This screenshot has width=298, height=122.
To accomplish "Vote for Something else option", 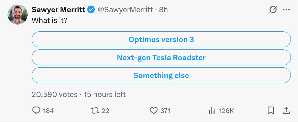I will pyautogui.click(x=161, y=75).
